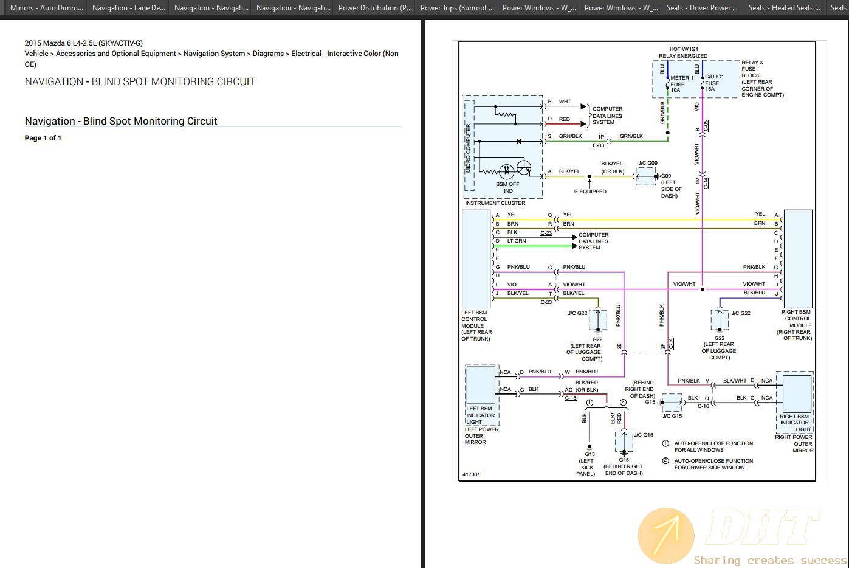Image resolution: width=849 pixels, height=568 pixels.
Task: Open Accessories and Optional Equipment breadcrumb
Action: pos(116,54)
